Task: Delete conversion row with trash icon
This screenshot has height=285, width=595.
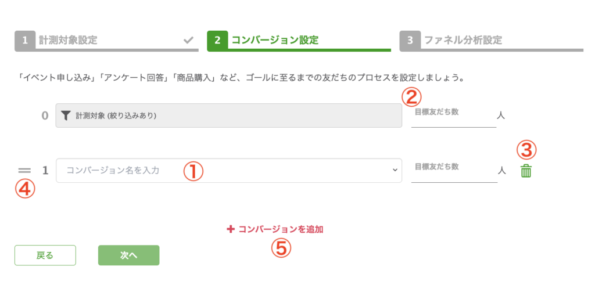Action: click(x=526, y=171)
